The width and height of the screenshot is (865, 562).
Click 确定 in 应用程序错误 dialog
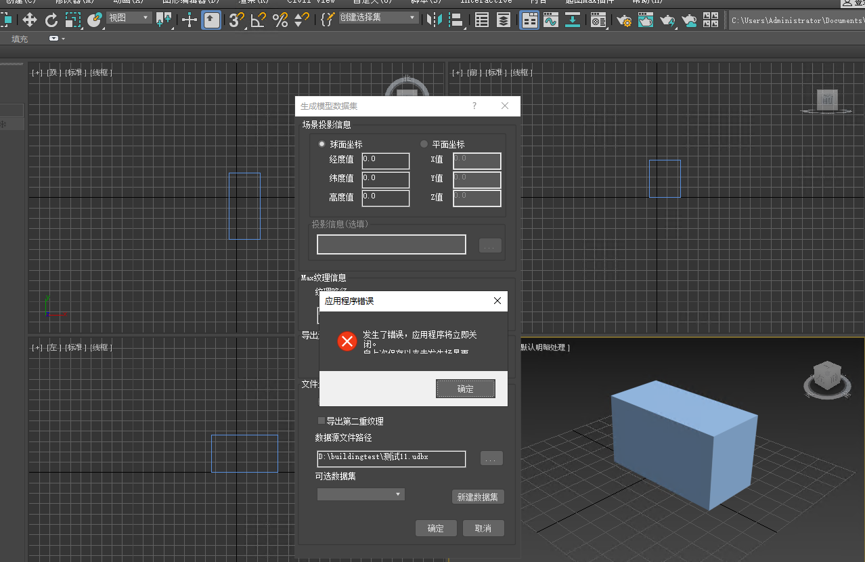pos(466,389)
